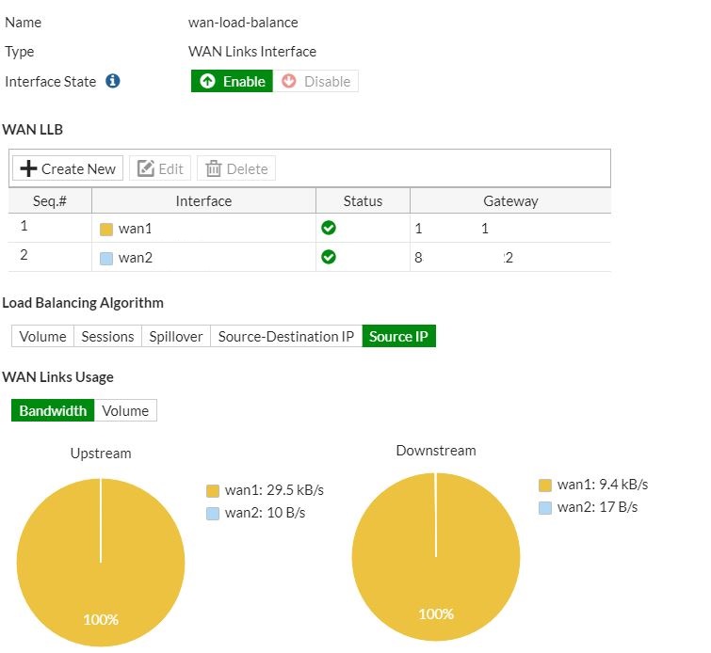Click downstream legend wan1: 9.4 kB/s
The width and height of the screenshot is (711, 653).
coord(593,485)
